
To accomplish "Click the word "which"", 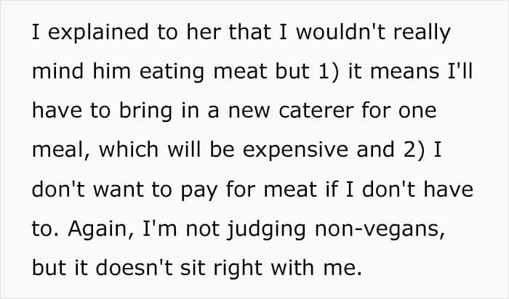I will point(129,152).
